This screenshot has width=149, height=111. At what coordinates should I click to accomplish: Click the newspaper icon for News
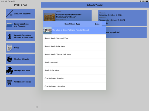pyautogui.click(x=10, y=48)
